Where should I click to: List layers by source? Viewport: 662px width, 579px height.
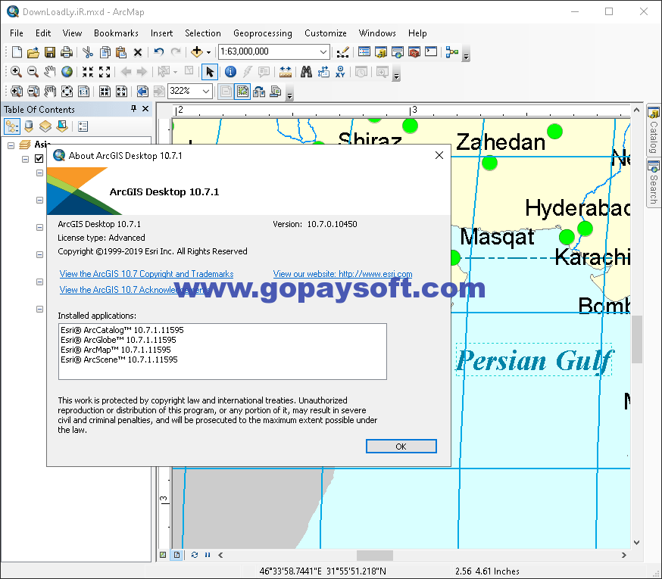tap(29, 126)
